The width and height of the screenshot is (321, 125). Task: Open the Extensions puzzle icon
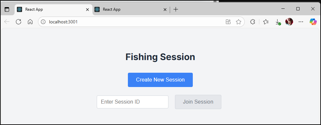click(253, 22)
